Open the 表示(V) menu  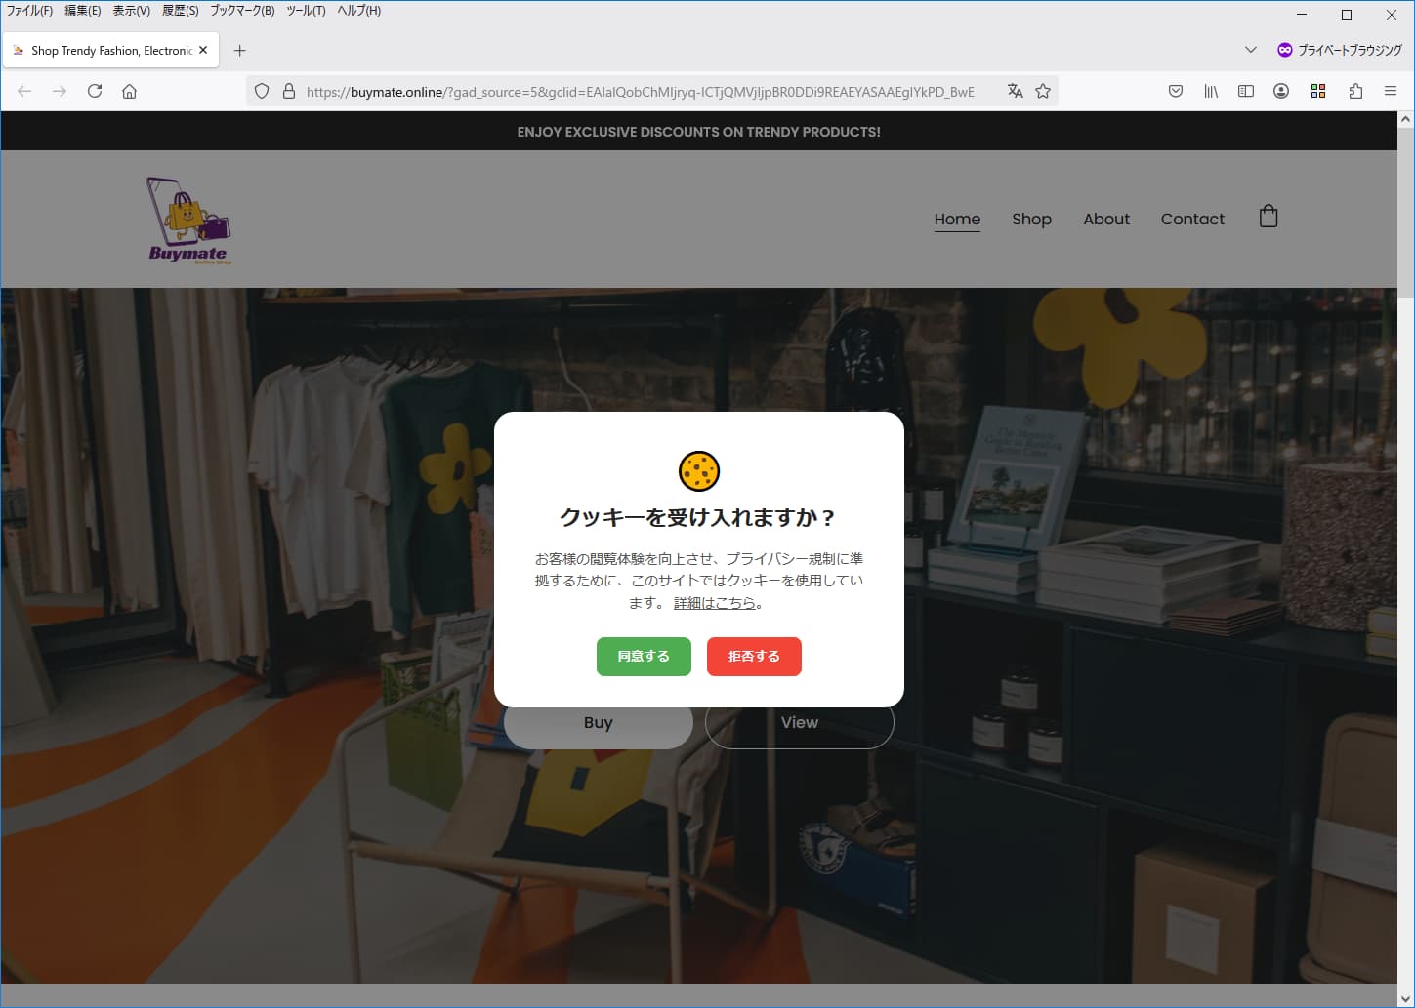pyautogui.click(x=132, y=11)
